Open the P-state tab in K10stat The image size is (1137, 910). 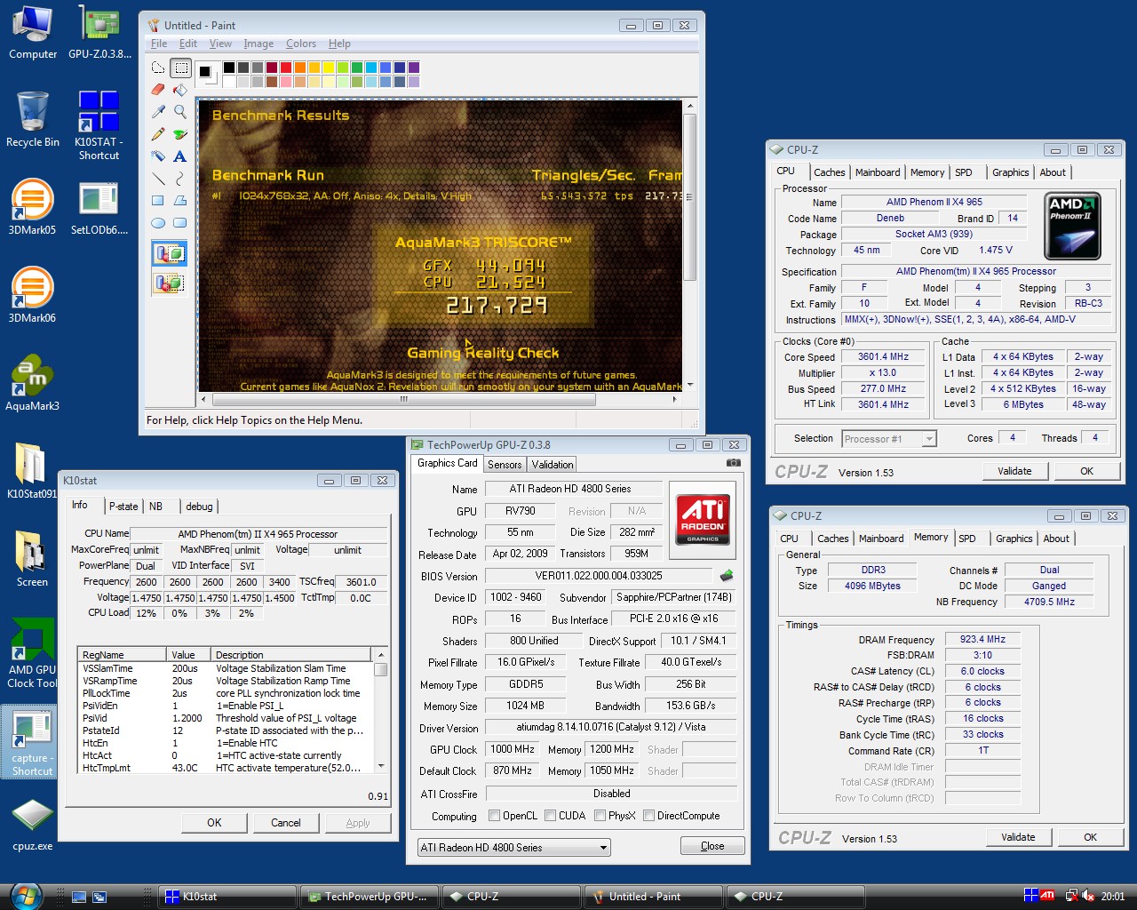coord(123,507)
